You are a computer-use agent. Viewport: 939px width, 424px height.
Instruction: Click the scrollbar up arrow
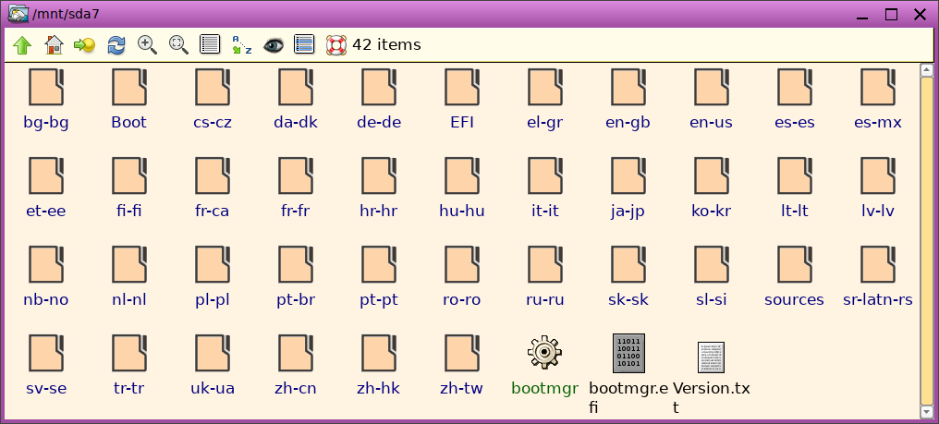coord(926,69)
